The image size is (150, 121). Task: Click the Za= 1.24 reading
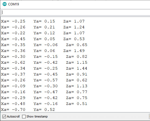[x=74, y=27]
